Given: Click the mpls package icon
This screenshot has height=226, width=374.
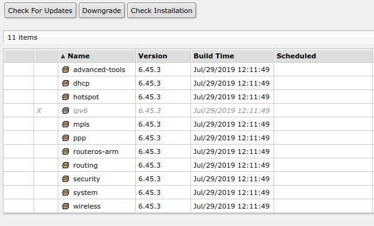Looking at the screenshot, I should click(66, 124).
